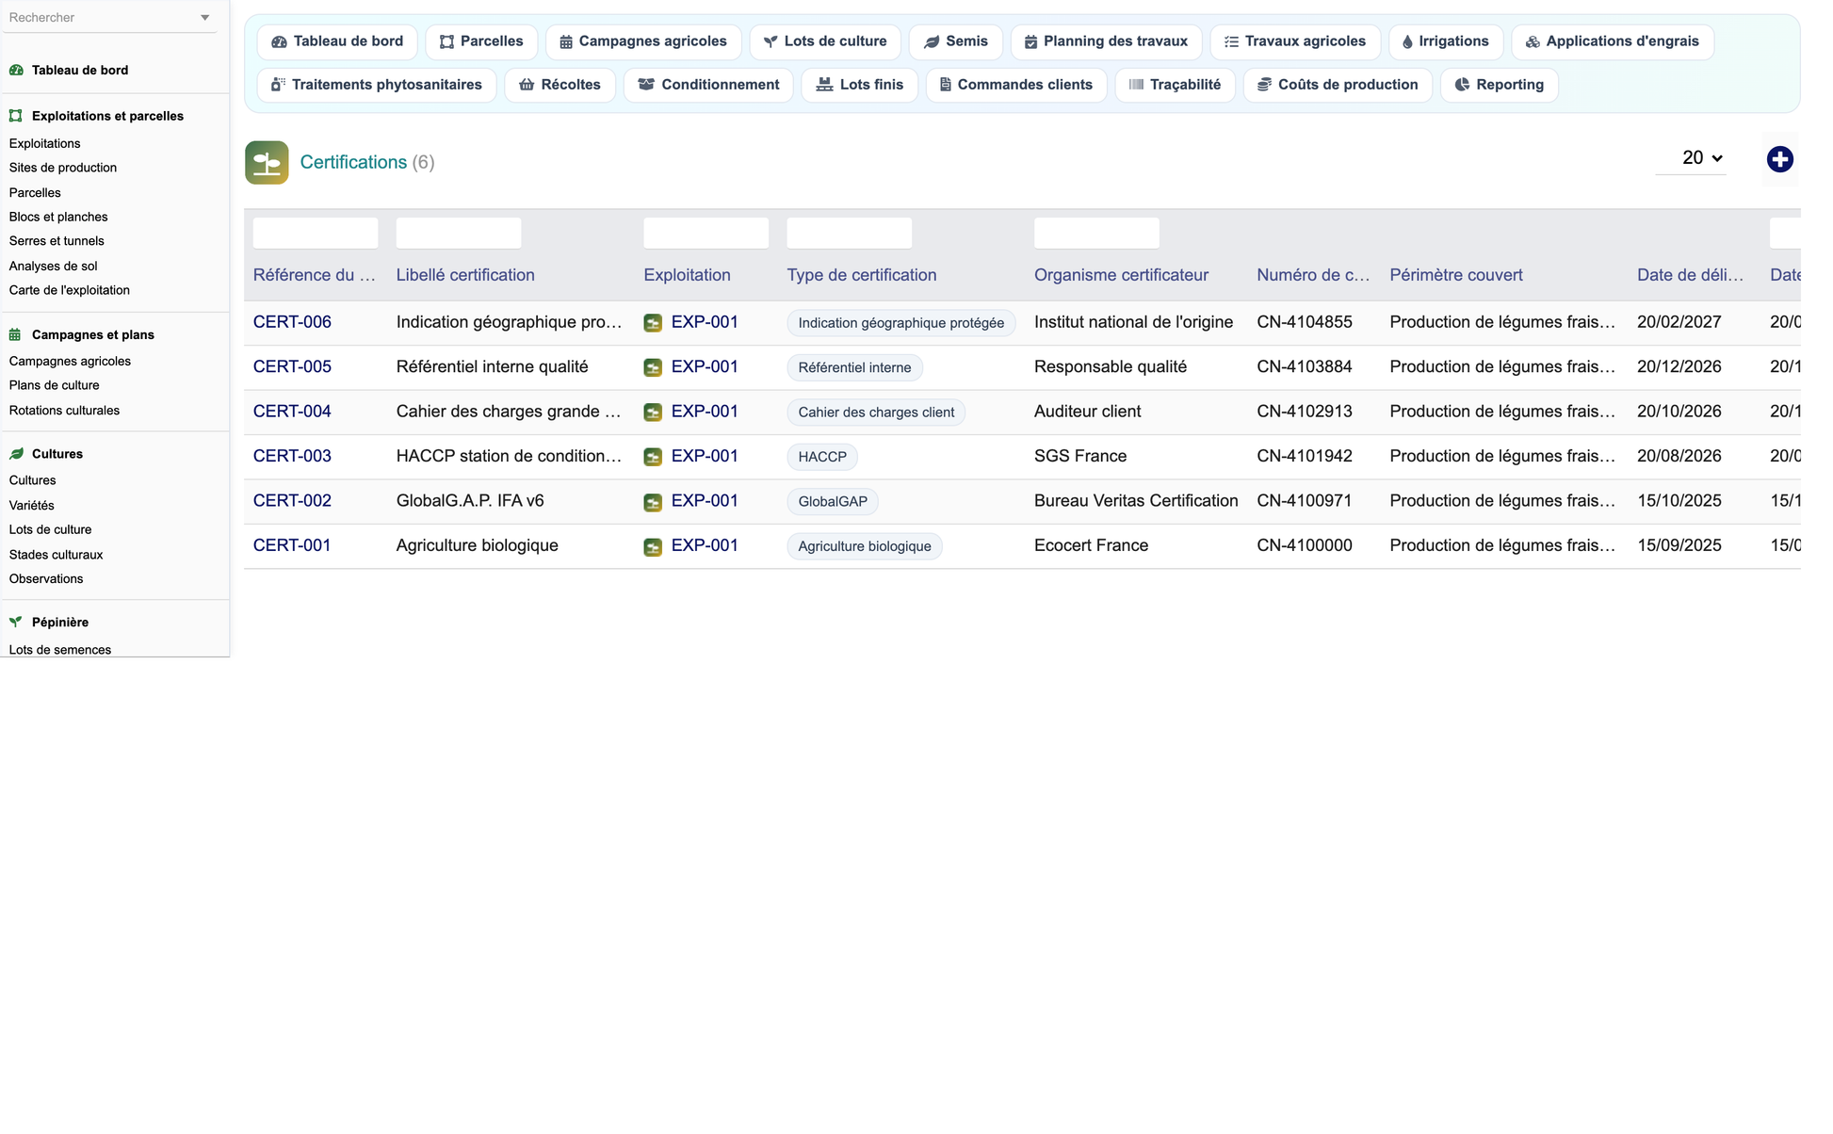
Task: Open the Traitements phytosanitaires tab
Action: [x=377, y=85]
